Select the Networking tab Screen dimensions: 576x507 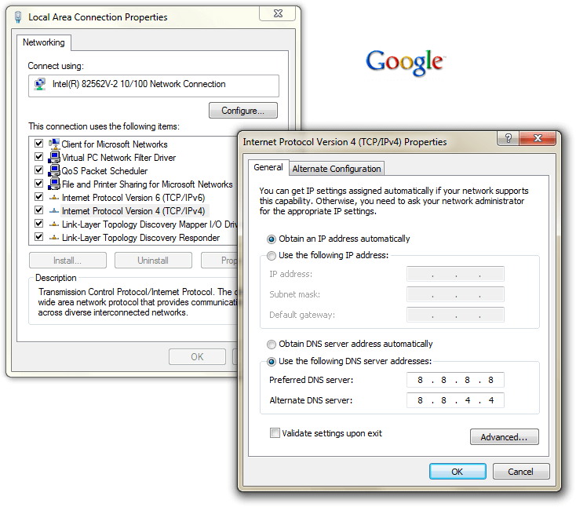coord(44,42)
